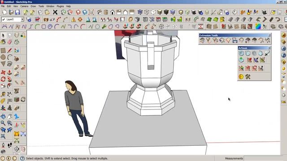Select the octagonal cup model
The height and width of the screenshot is (161, 287).
[151, 73]
